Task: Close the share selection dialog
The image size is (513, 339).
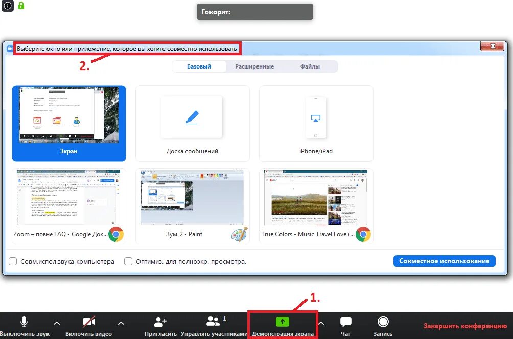Action: [x=492, y=46]
